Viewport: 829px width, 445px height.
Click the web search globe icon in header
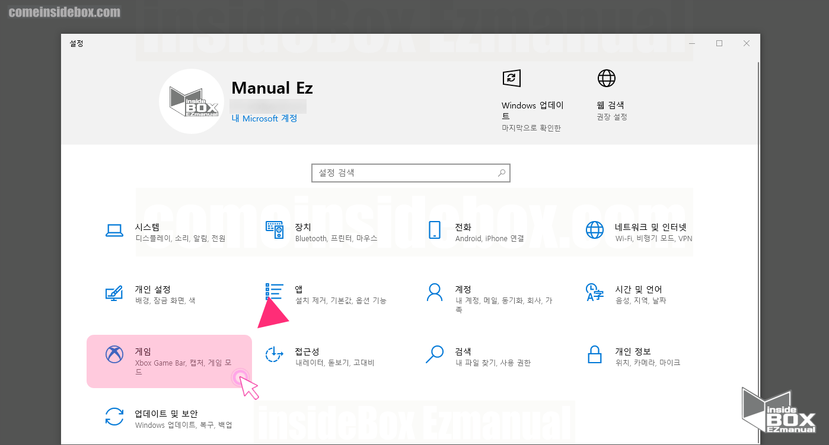pos(606,78)
